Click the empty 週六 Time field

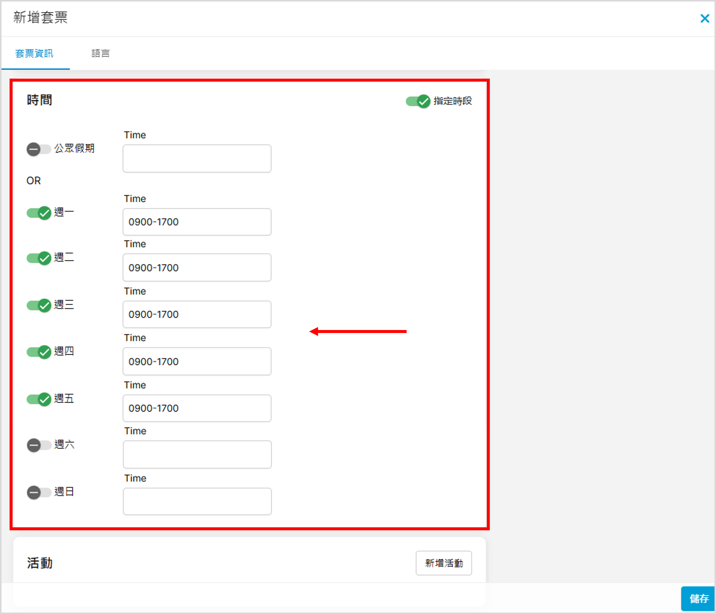[197, 454]
